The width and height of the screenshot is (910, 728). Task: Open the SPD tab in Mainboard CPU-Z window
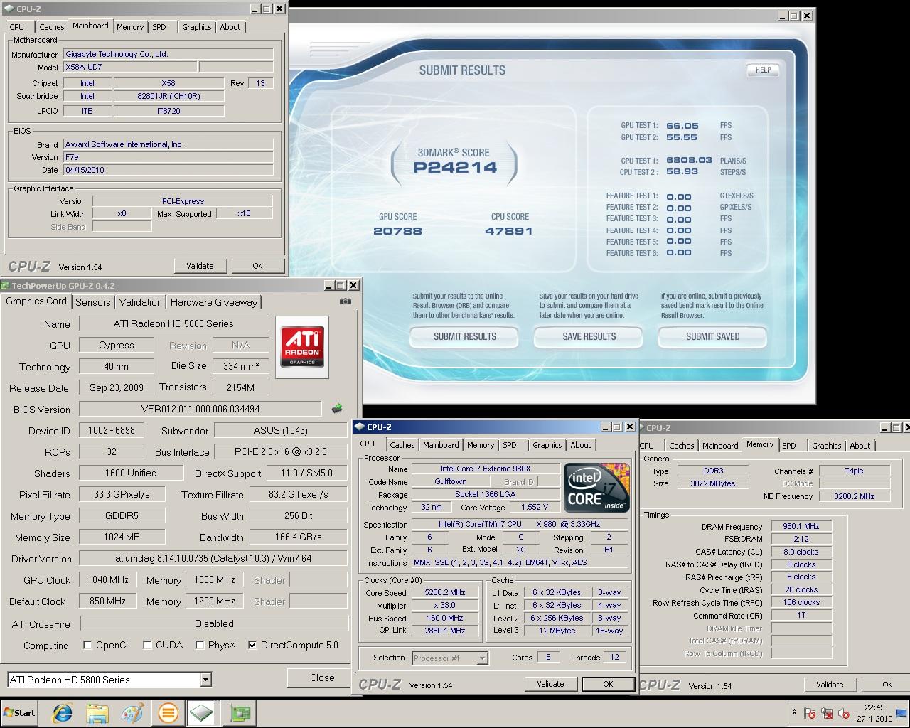pos(159,27)
